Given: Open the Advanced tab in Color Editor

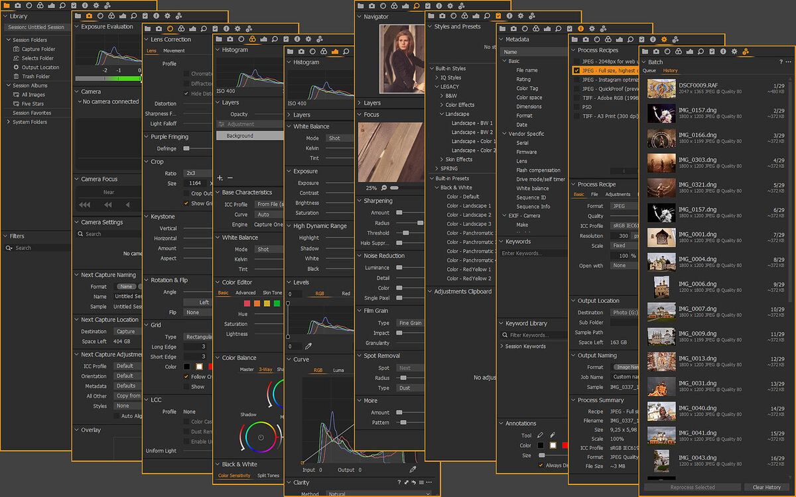Looking at the screenshot, I should [245, 292].
